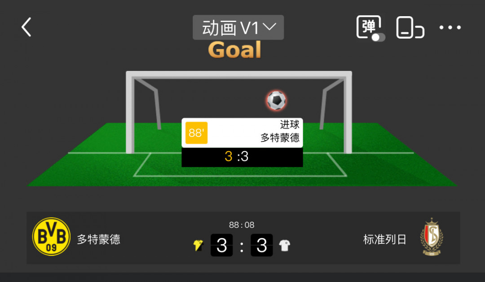Tap the away score digit 3

tap(262, 245)
